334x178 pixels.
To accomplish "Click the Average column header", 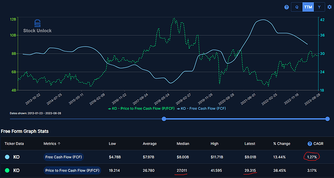I will (x=150, y=144).
